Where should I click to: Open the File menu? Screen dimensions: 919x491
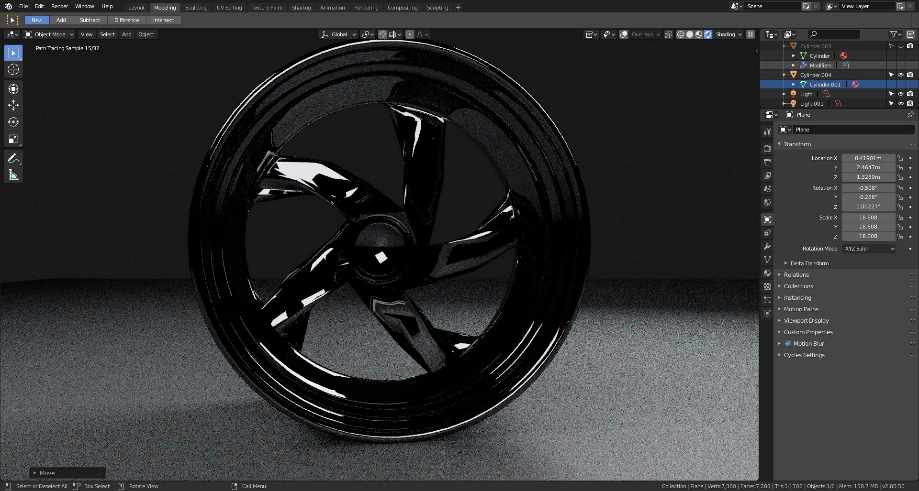[23, 6]
